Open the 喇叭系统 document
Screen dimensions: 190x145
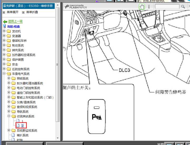pos(23,135)
